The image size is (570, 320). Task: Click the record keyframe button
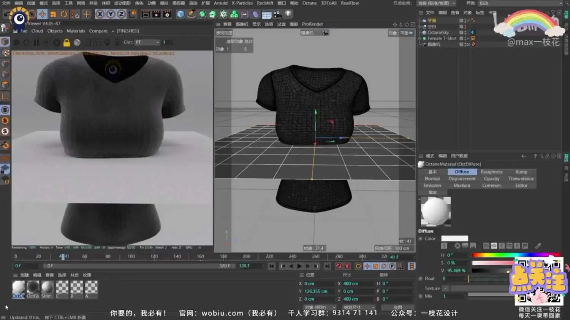click(x=338, y=266)
